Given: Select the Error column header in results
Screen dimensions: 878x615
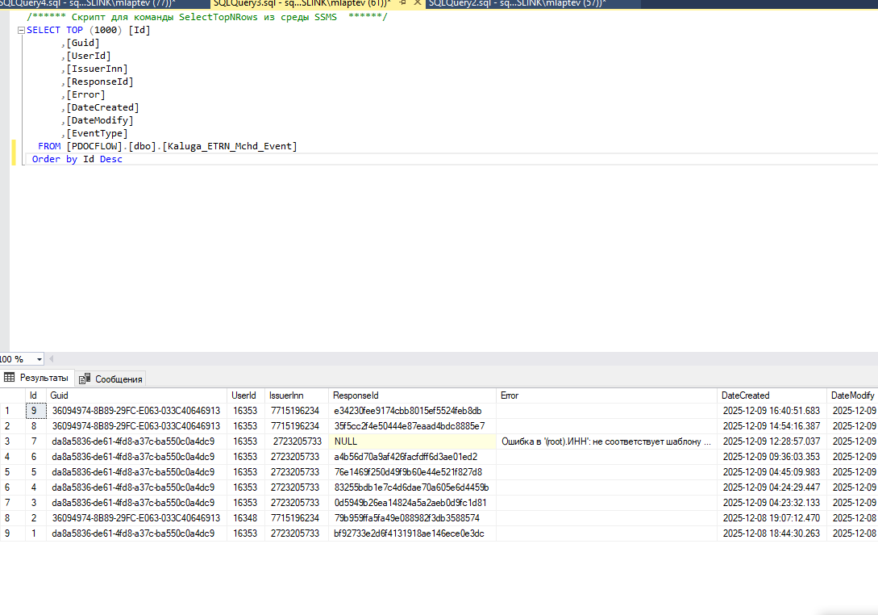Looking at the screenshot, I should (x=606, y=395).
